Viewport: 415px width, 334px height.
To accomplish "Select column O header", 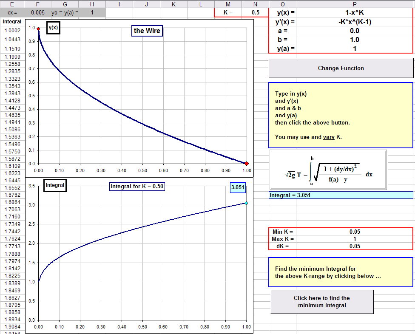I will [282, 4].
